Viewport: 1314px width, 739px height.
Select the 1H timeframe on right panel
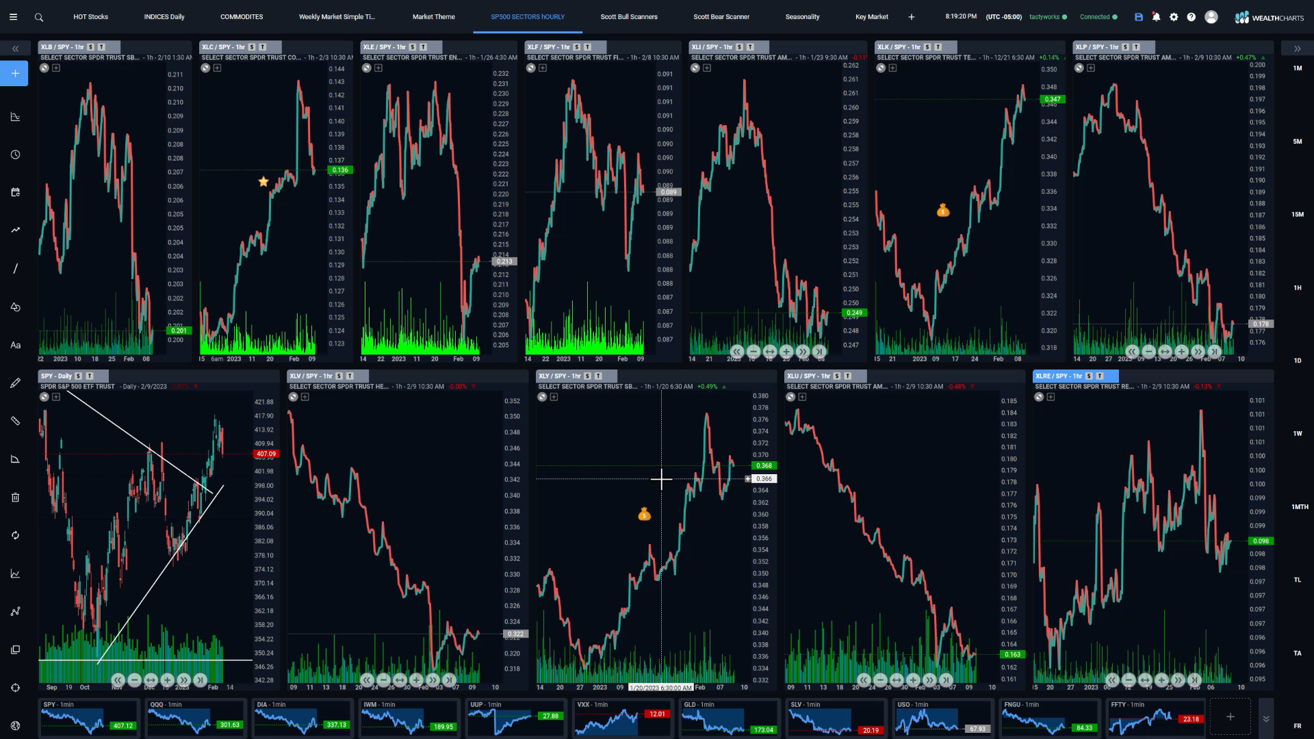[1297, 288]
